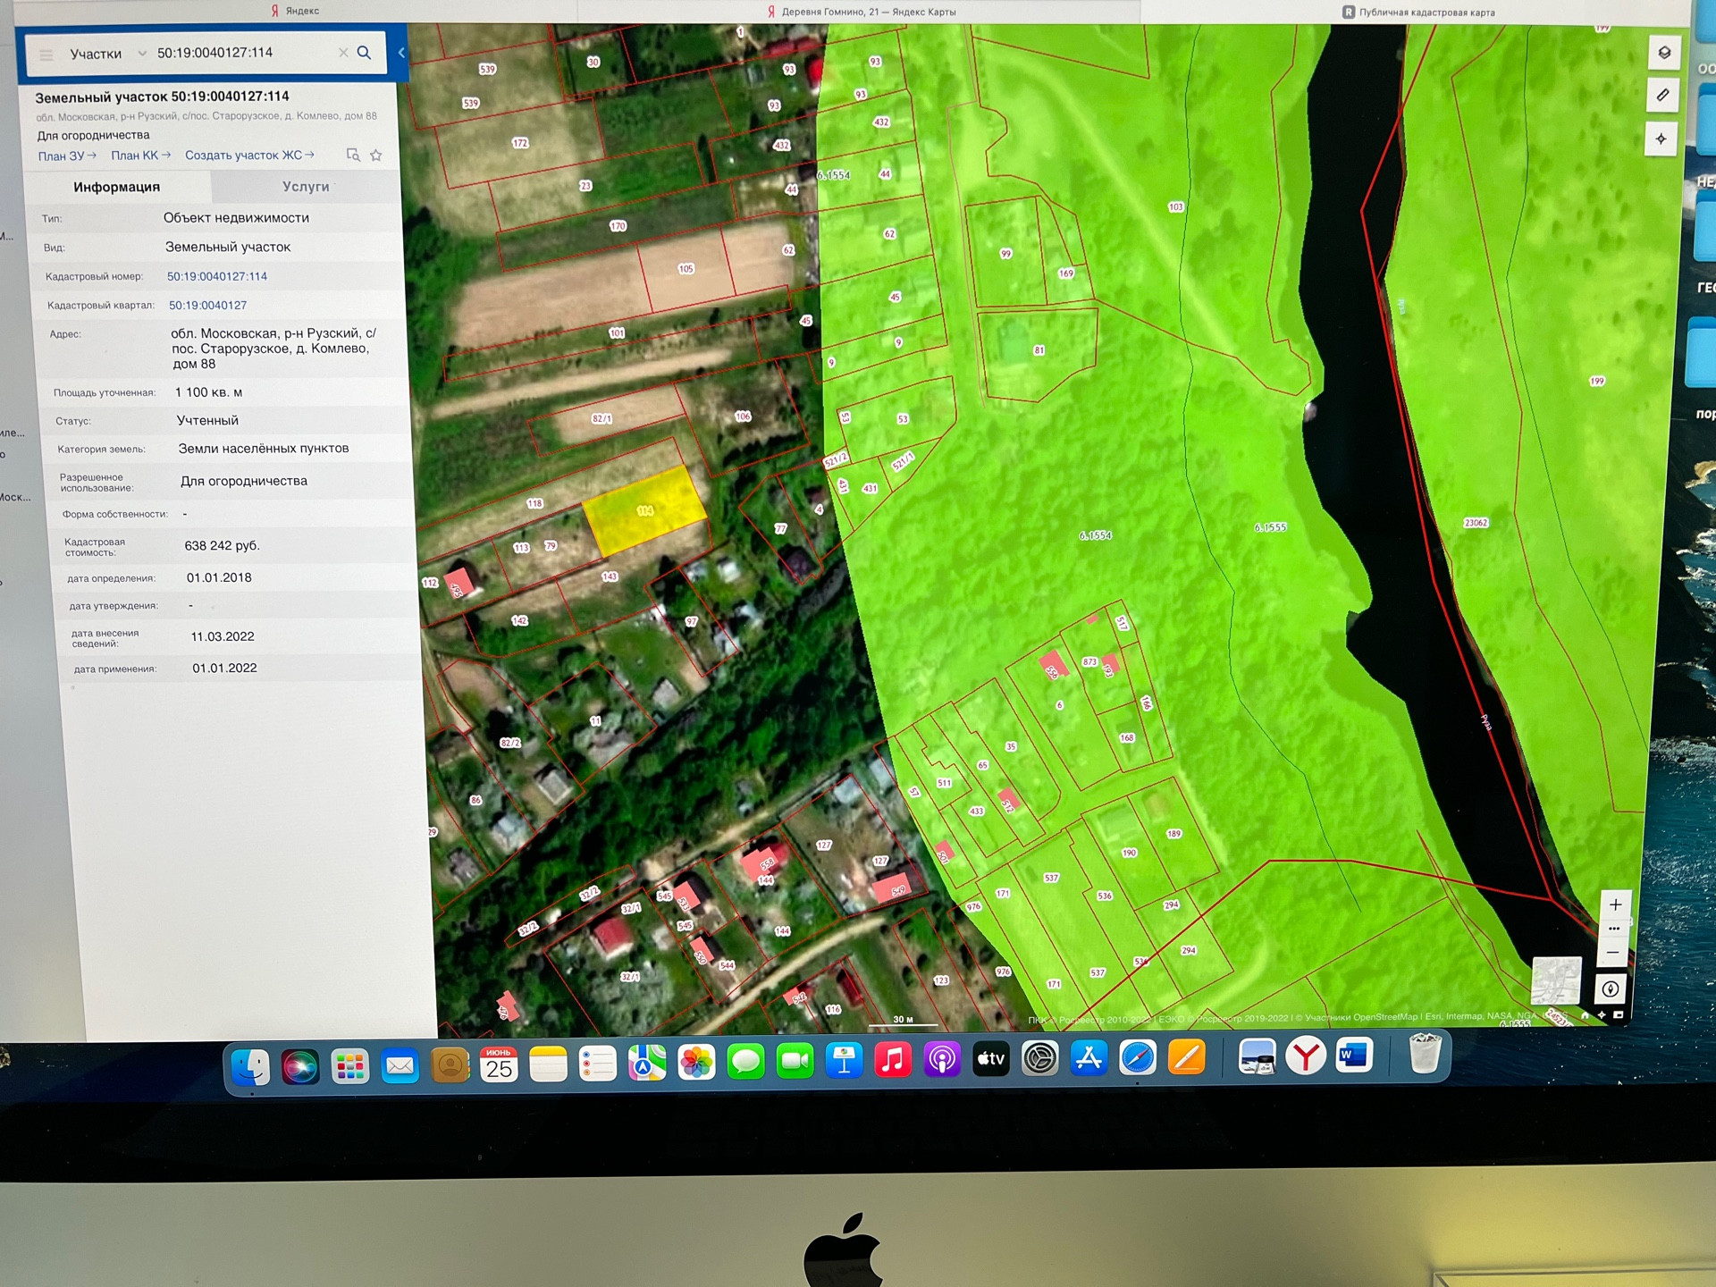Image resolution: width=1716 pixels, height=1287 pixels.
Task: Open the hamburger menu in search bar
Action: coord(46,55)
